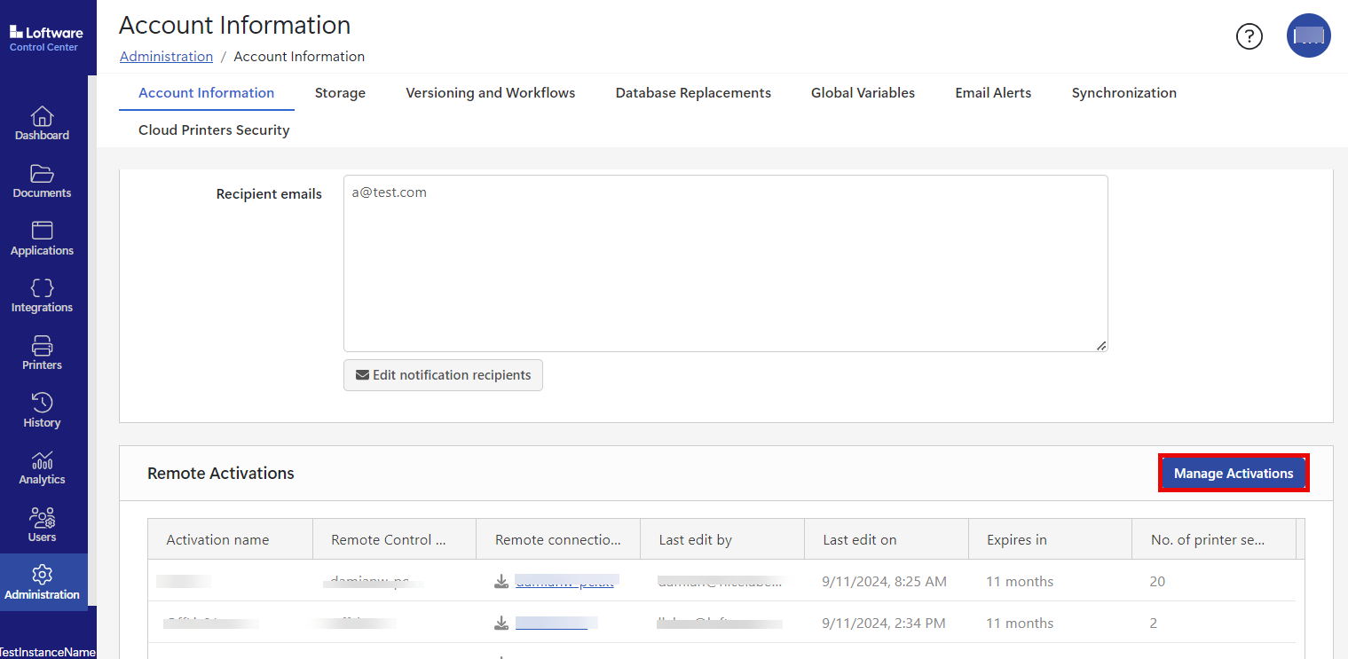Image resolution: width=1348 pixels, height=659 pixels.
Task: Open the user profile avatar menu
Action: [x=1308, y=36]
